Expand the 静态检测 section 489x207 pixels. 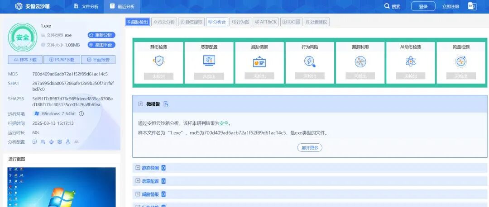138,168
